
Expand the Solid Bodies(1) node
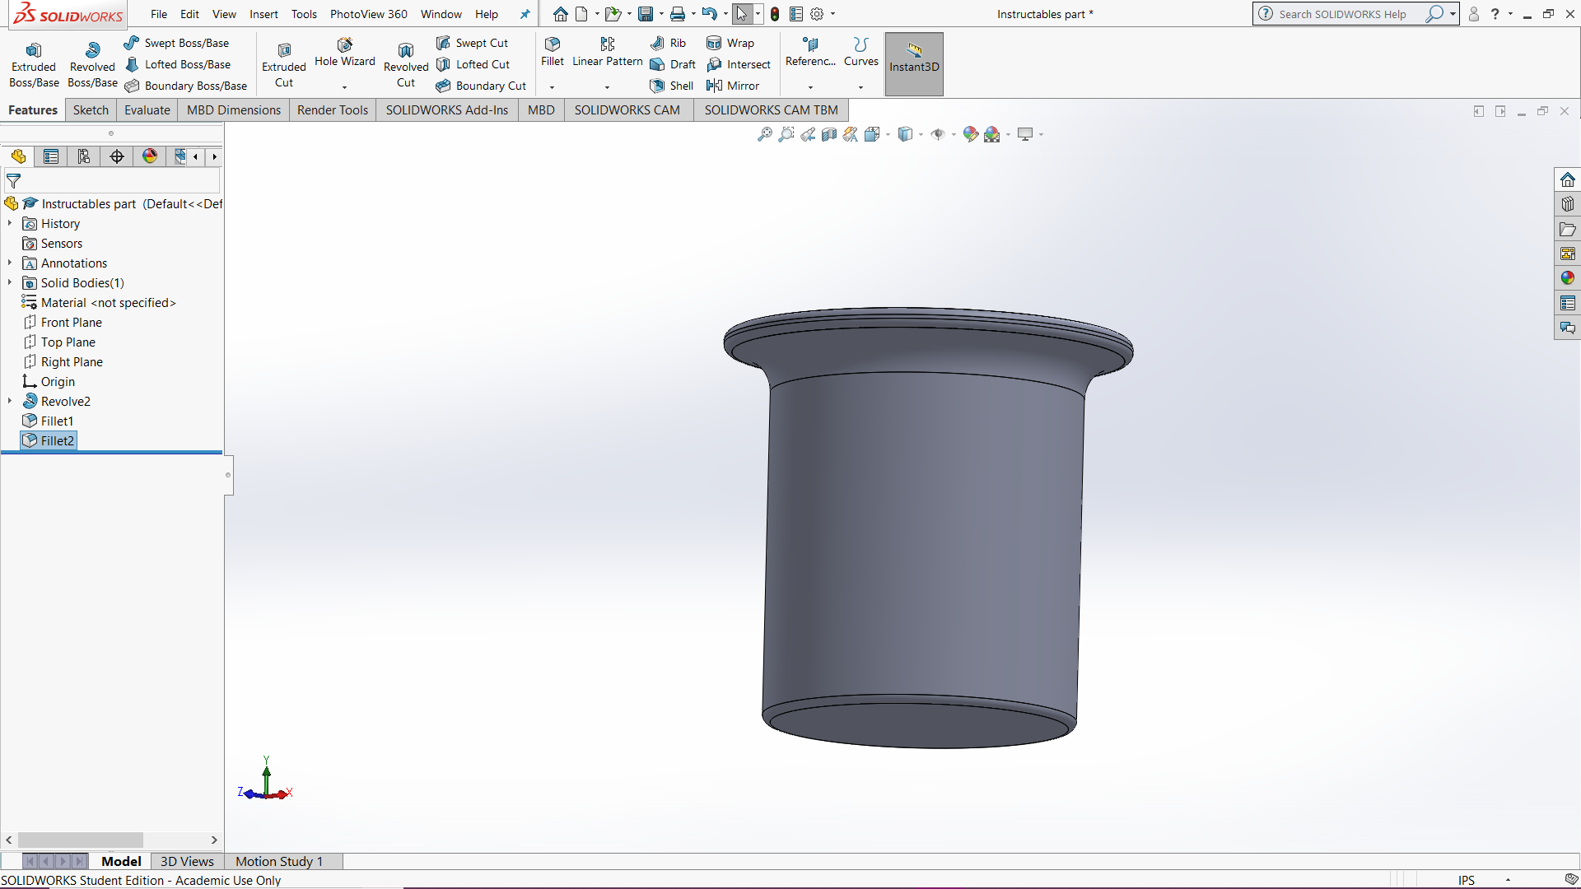coord(10,282)
